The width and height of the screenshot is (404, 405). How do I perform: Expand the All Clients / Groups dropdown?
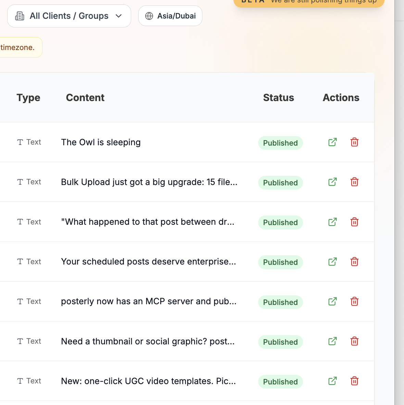[x=68, y=16]
